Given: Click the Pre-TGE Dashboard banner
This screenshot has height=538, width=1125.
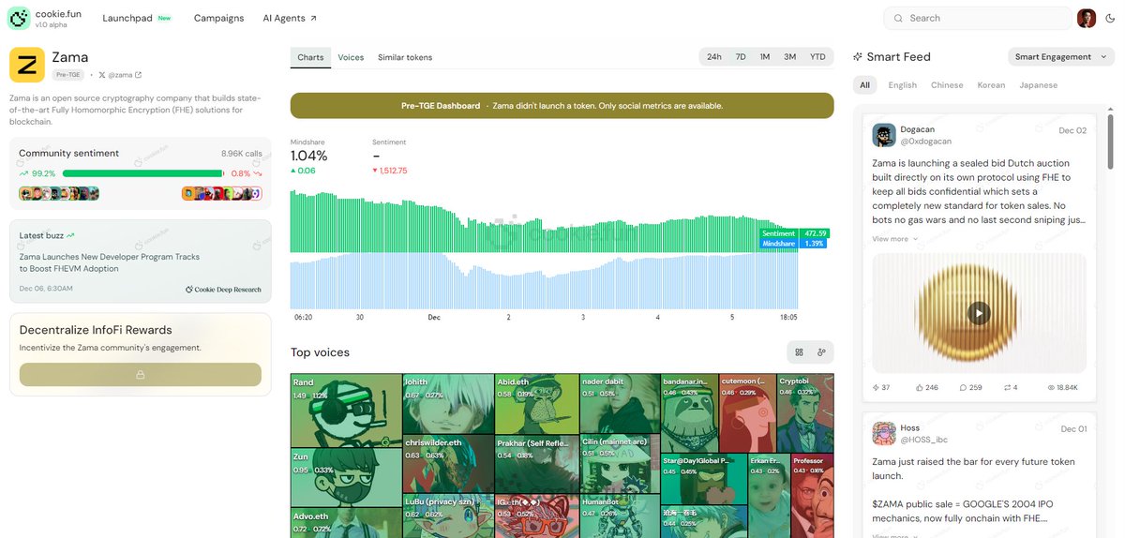Looking at the screenshot, I should 562,106.
